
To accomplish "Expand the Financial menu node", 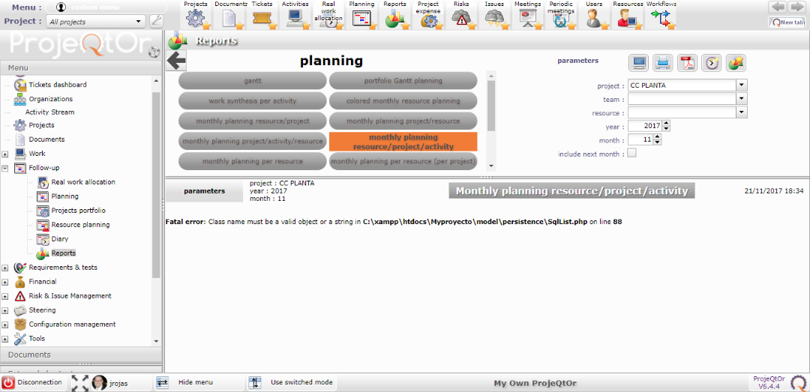I will pos(5,282).
